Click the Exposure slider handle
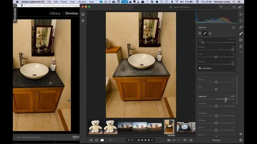The height and width of the screenshot is (144, 257). coord(226,99)
